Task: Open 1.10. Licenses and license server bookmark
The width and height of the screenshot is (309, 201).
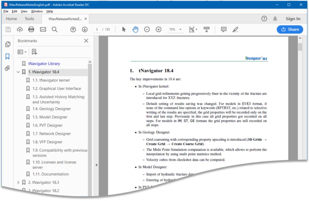Action: (54, 165)
